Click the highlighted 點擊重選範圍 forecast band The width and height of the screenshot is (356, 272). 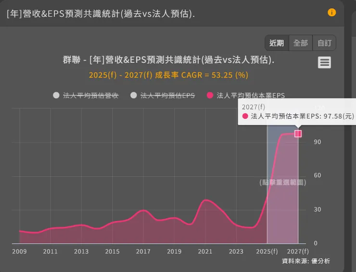[x=283, y=182]
